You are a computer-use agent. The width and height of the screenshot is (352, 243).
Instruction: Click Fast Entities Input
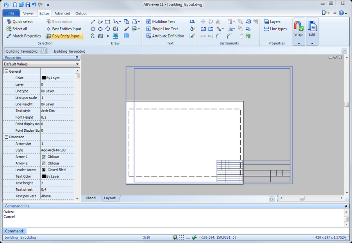[64, 29]
